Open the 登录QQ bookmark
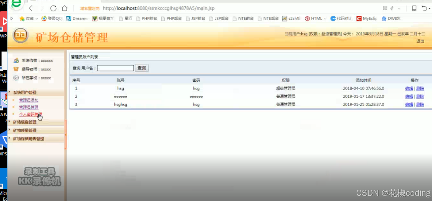 click(x=52, y=19)
